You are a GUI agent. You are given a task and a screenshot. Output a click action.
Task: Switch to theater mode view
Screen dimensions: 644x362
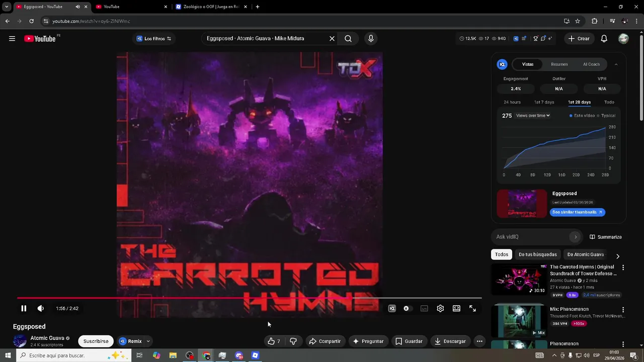(x=456, y=309)
